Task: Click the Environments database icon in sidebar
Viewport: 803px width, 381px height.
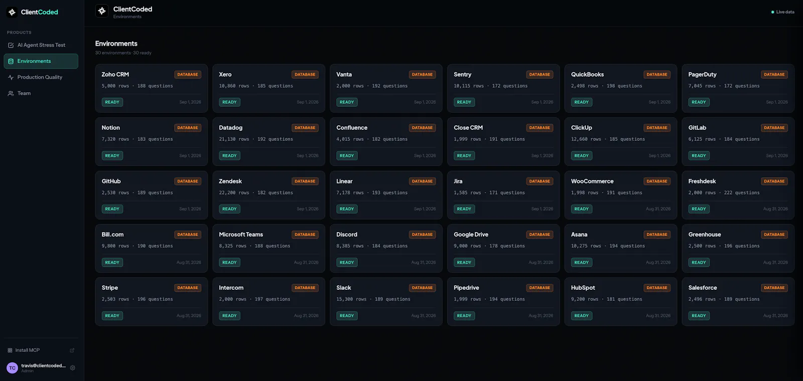Action: pyautogui.click(x=11, y=61)
